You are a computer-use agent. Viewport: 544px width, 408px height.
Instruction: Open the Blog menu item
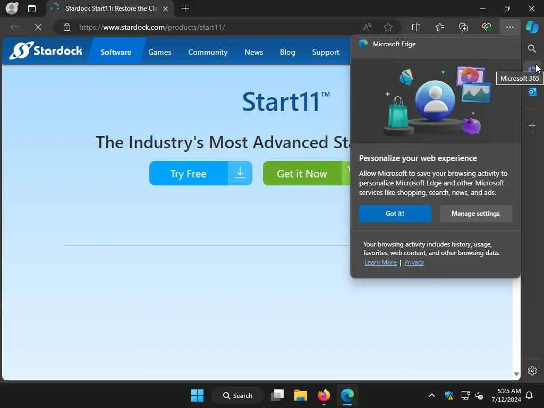[287, 52]
